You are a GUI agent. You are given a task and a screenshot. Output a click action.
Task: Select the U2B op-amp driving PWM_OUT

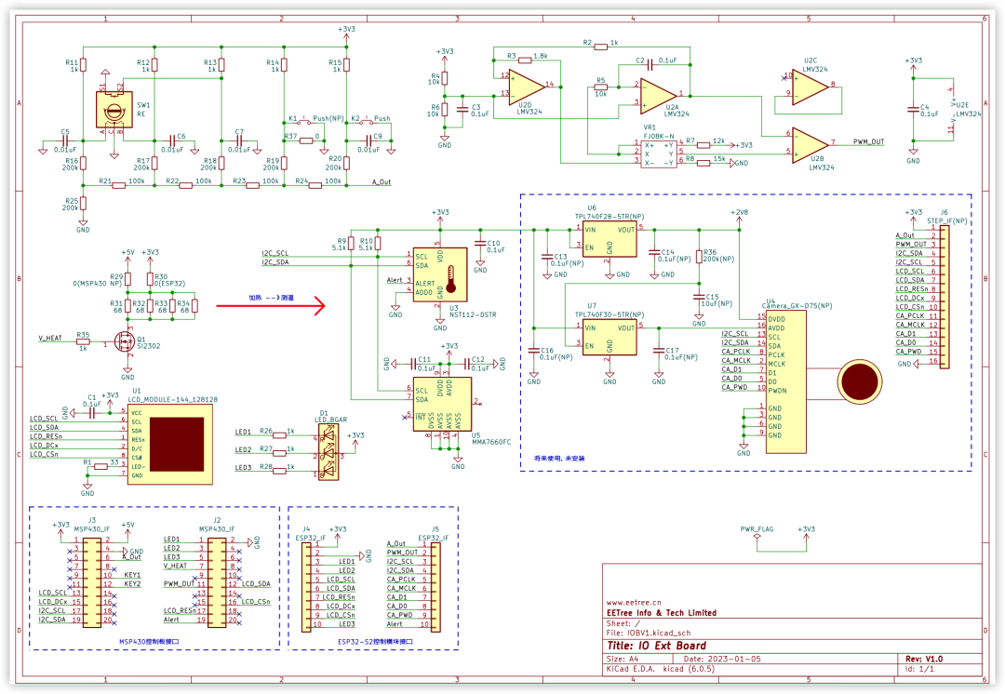coord(811,143)
